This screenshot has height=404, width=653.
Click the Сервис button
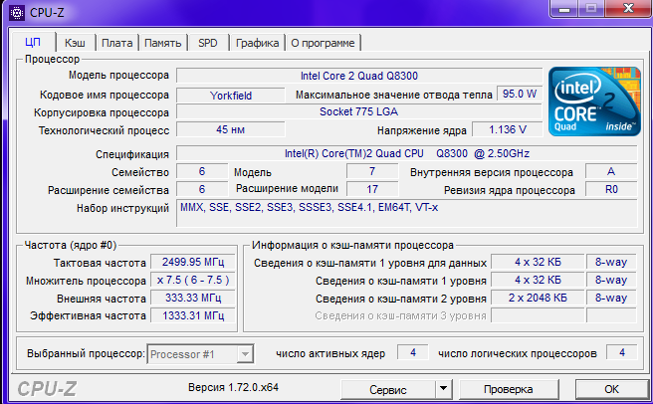(388, 389)
